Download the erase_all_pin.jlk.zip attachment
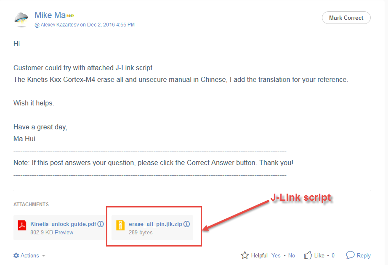Screen dimensions: 388x265 point(155,224)
